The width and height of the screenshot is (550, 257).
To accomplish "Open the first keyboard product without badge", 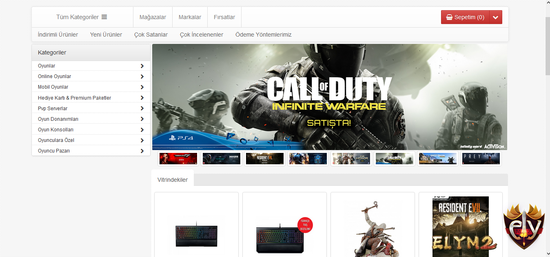I will pyautogui.click(x=196, y=224).
